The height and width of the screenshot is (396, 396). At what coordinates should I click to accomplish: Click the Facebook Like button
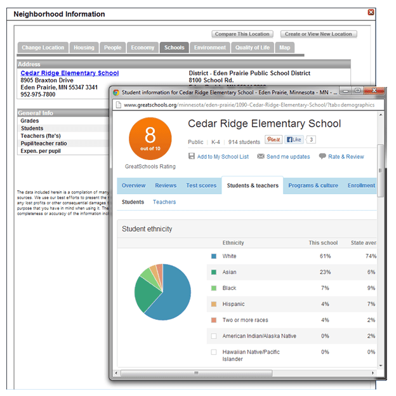coord(294,140)
